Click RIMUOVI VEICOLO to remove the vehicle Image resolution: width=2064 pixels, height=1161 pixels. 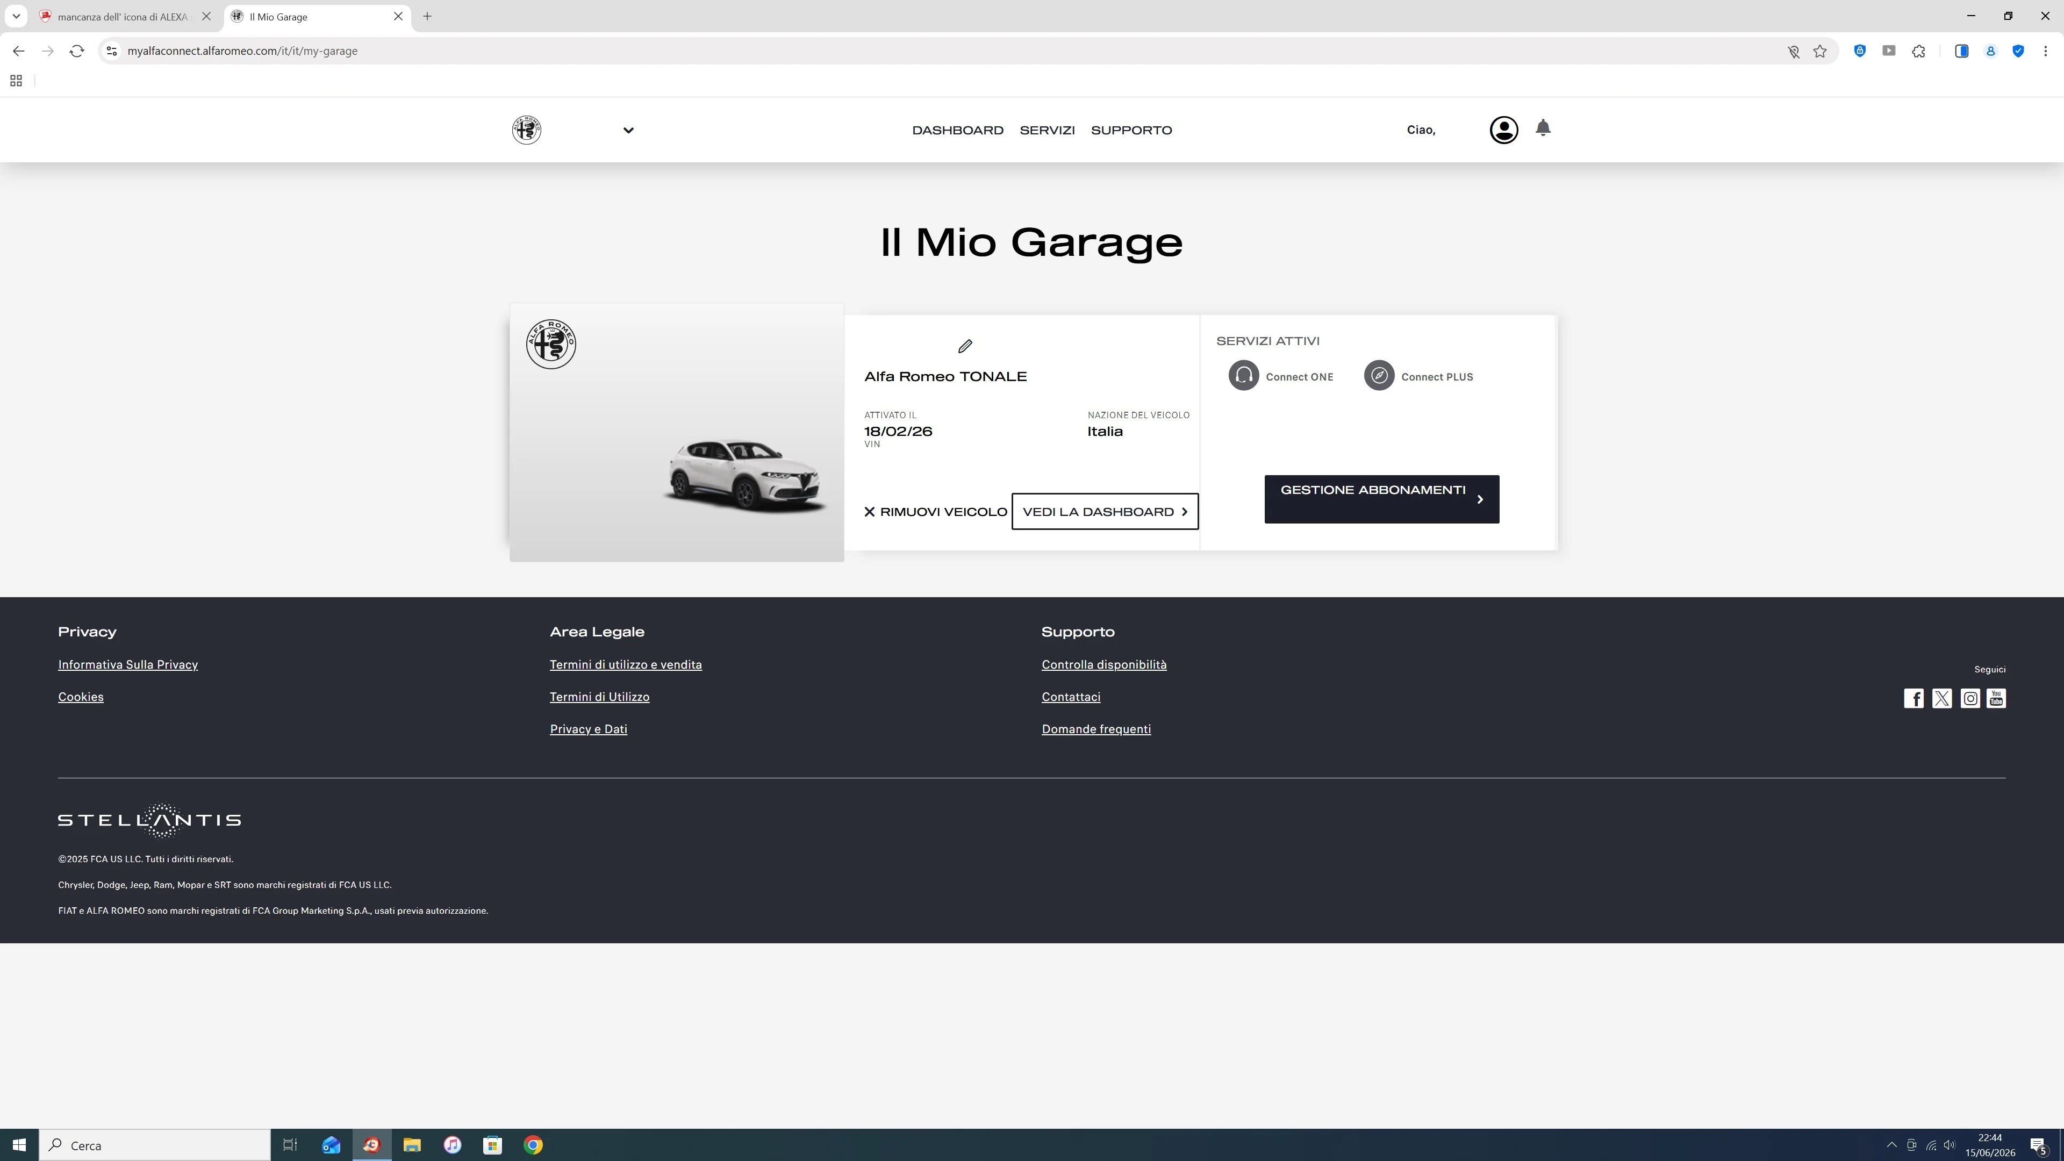coord(935,512)
